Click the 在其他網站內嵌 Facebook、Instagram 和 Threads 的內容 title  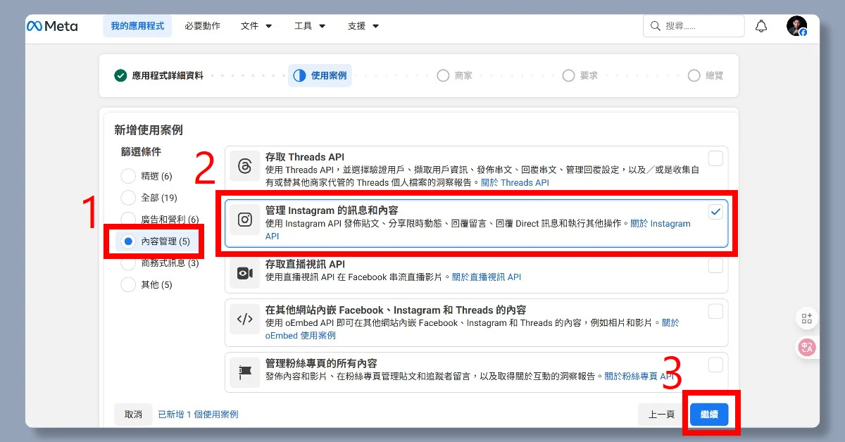[396, 310]
